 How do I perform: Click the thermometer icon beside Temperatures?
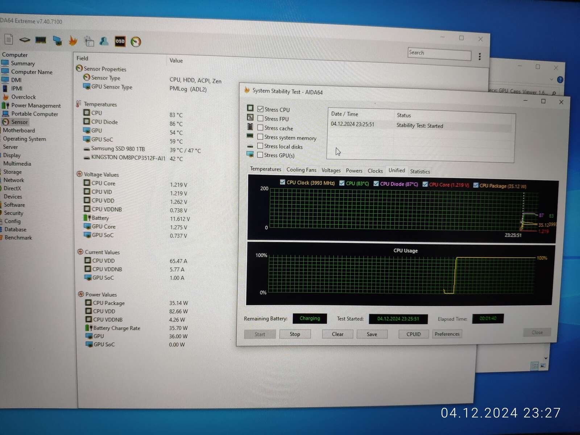79,104
